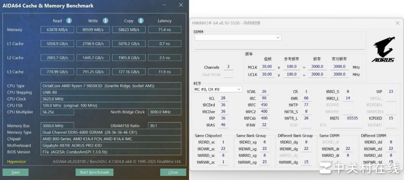
Task: Click tWRWR_dg value 15
Action: (306, 162)
